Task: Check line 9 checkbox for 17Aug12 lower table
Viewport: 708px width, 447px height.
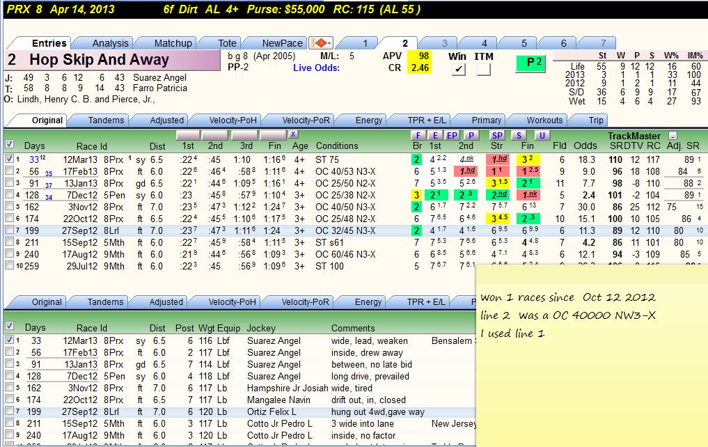Action: point(10,434)
